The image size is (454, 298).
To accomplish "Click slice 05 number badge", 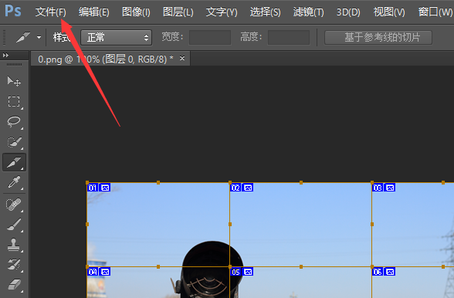I will tap(235, 272).
